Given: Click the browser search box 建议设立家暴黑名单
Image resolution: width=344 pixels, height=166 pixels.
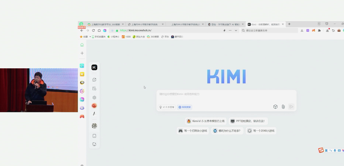Looking at the screenshot, I should coord(269,31).
